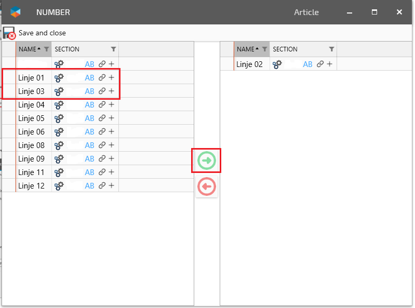
Task: Click the AB link in Linje 05 row
Action: pos(90,118)
